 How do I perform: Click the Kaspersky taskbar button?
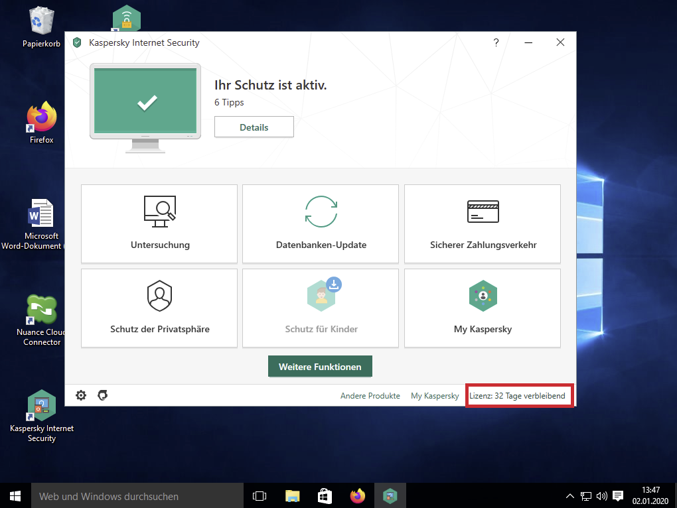tap(390, 496)
